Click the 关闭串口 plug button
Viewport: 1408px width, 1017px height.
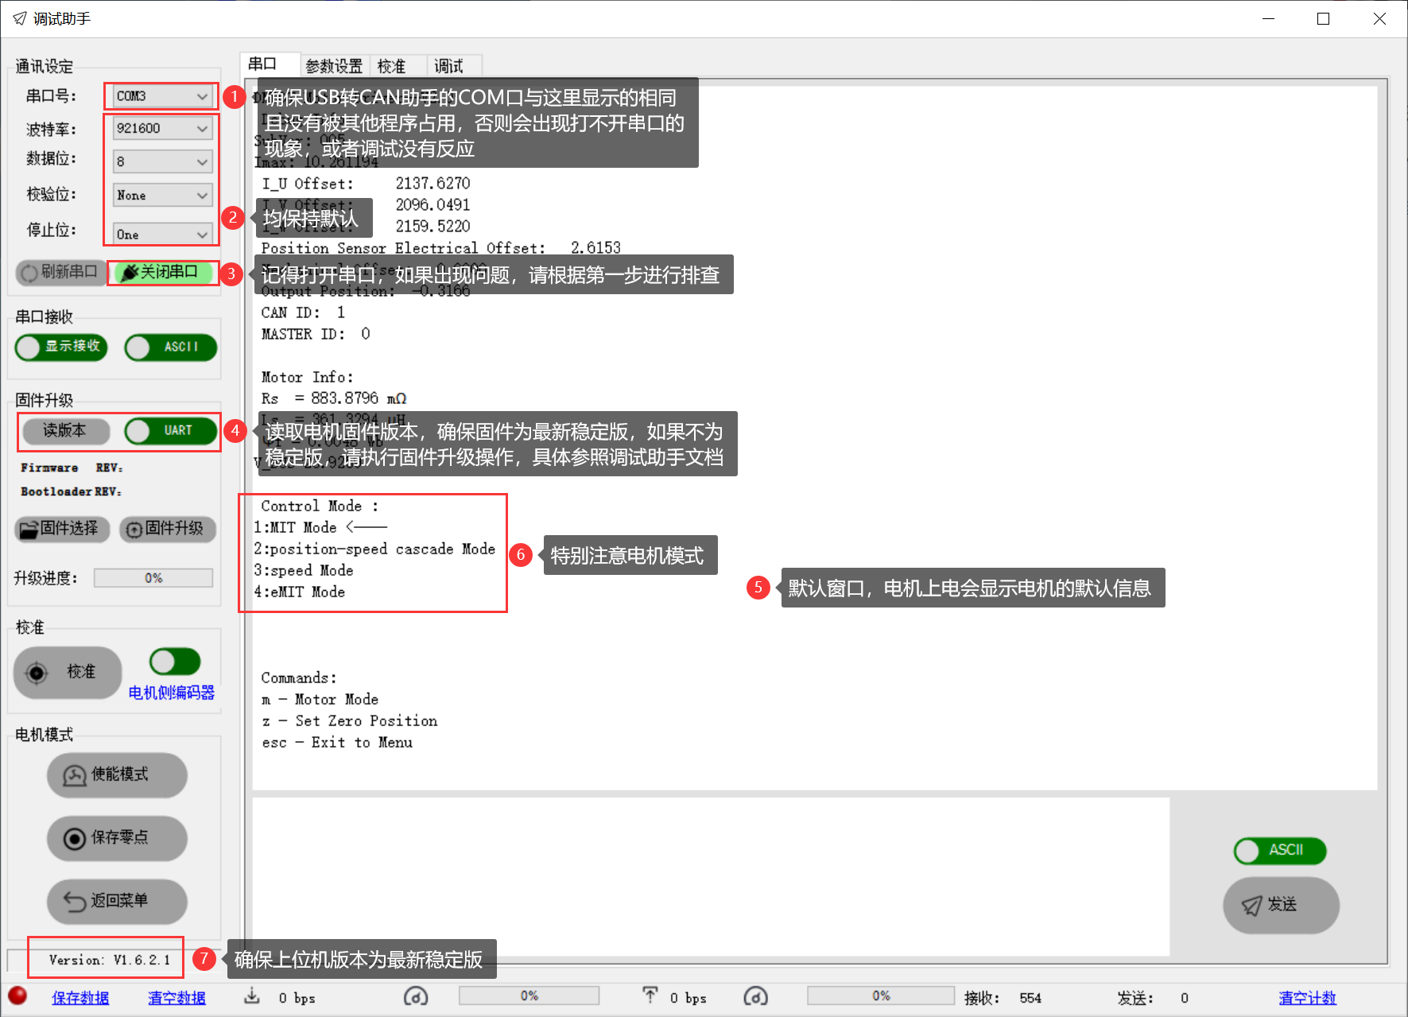[x=163, y=273]
